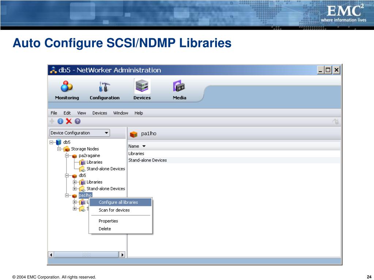Click the db5 storage node icon
374x280 pixels.
[x=75, y=176]
